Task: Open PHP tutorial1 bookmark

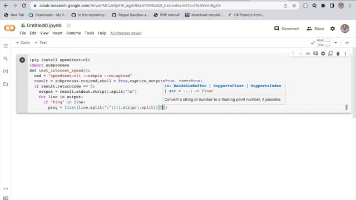Action: [x=167, y=15]
